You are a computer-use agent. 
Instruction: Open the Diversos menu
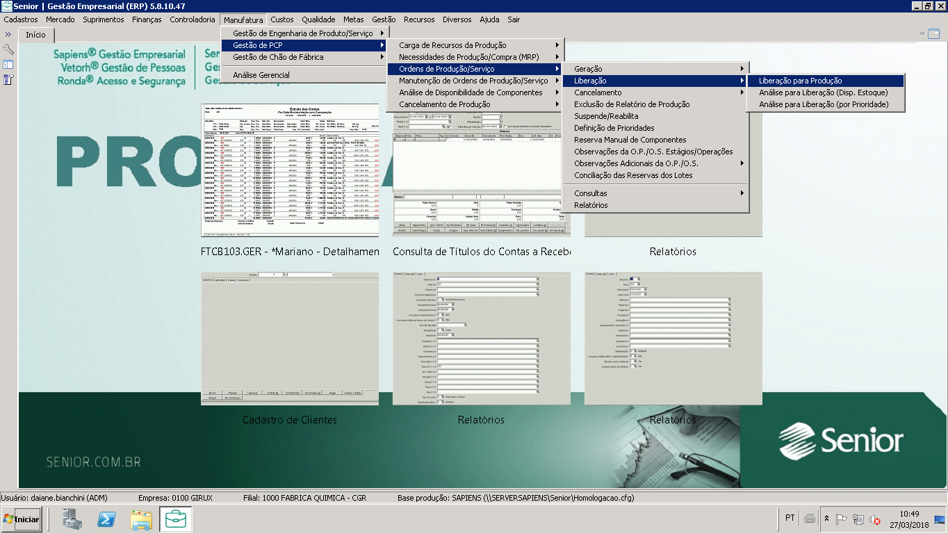pyautogui.click(x=457, y=19)
